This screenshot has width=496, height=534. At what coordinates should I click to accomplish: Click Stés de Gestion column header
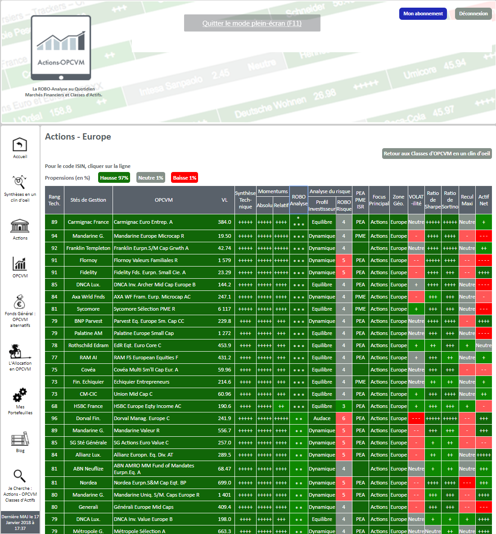[88, 200]
